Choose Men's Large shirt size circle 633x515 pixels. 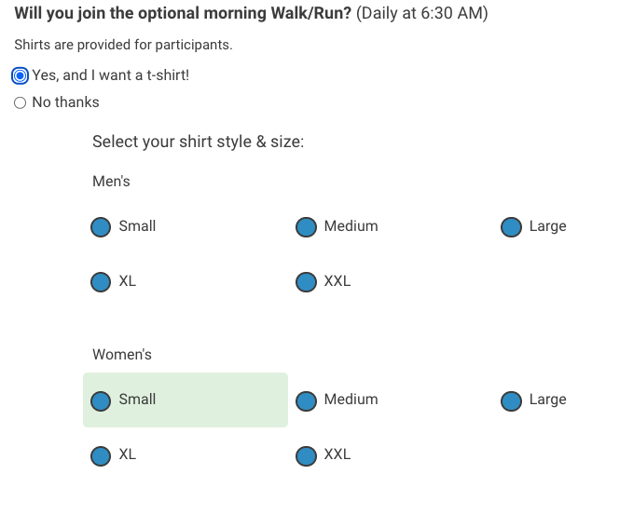click(511, 227)
